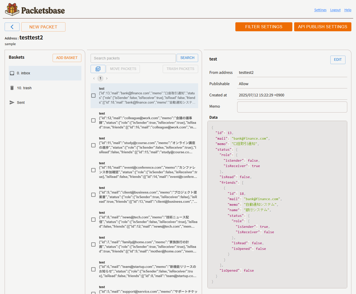
Task: Click the select-all packets checkmark icon button
Action: point(98,69)
